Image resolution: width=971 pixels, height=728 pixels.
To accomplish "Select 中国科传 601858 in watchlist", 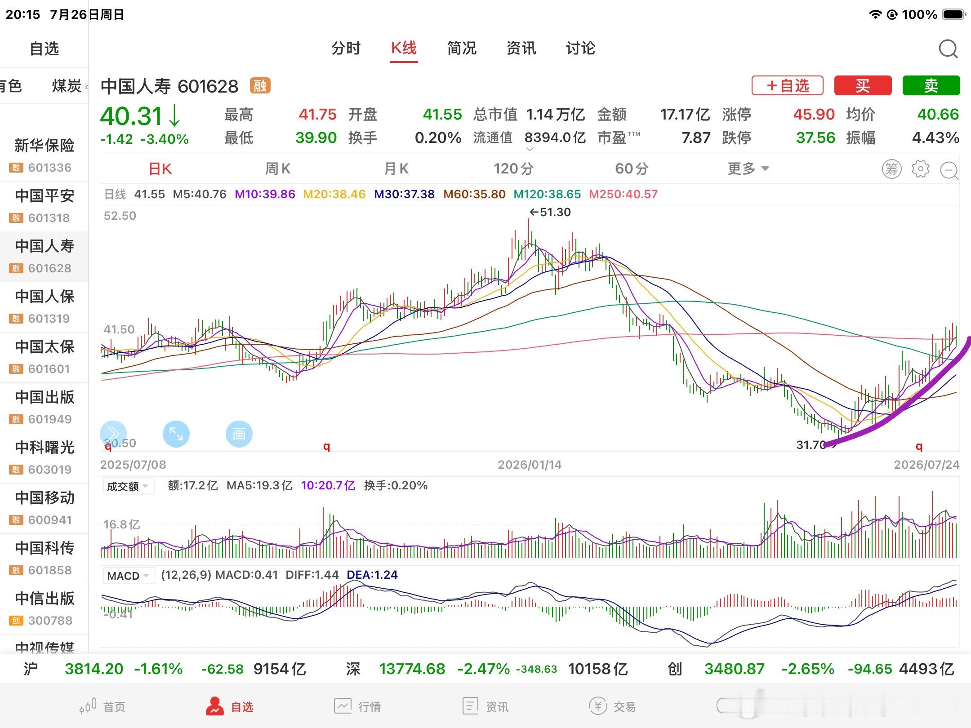I will click(44, 559).
